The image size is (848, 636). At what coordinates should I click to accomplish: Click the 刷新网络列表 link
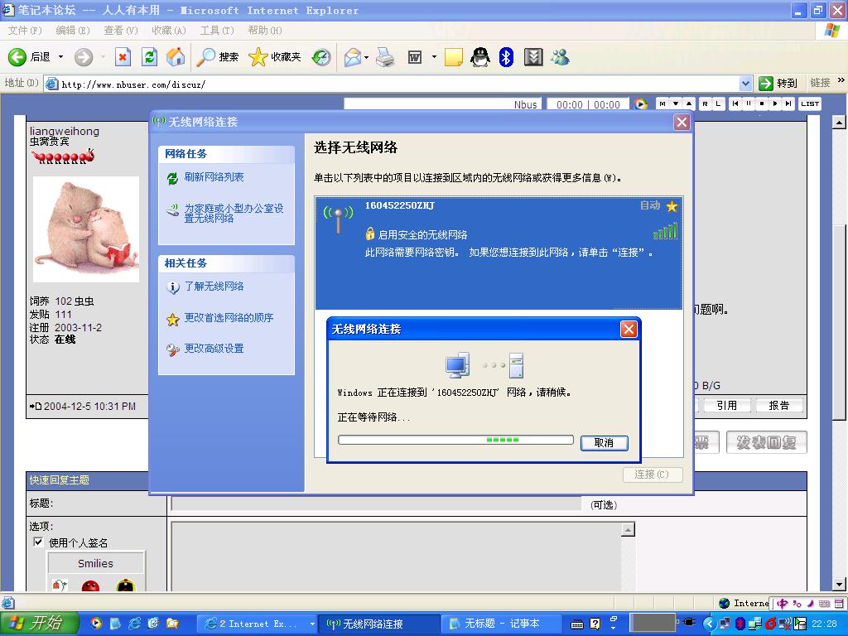coord(214,177)
